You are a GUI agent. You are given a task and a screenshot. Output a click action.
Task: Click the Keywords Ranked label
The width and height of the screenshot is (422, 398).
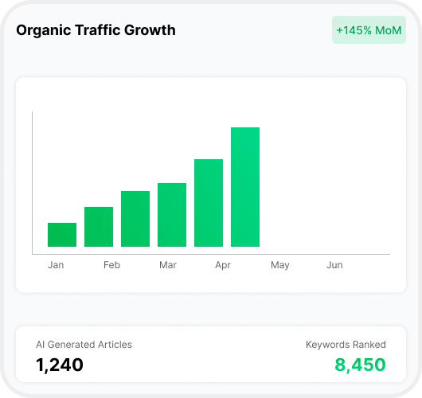tap(346, 345)
